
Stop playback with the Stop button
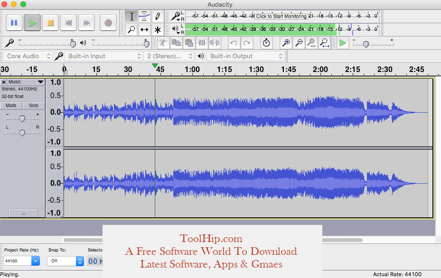point(50,23)
